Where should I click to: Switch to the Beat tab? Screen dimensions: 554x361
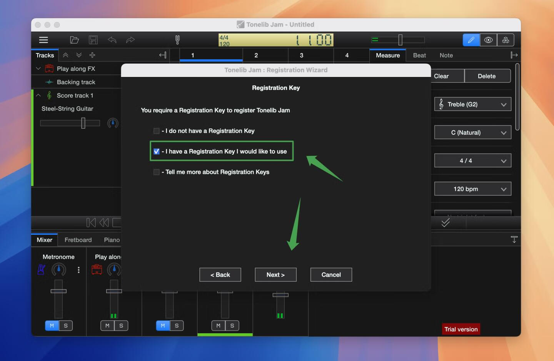click(x=419, y=55)
